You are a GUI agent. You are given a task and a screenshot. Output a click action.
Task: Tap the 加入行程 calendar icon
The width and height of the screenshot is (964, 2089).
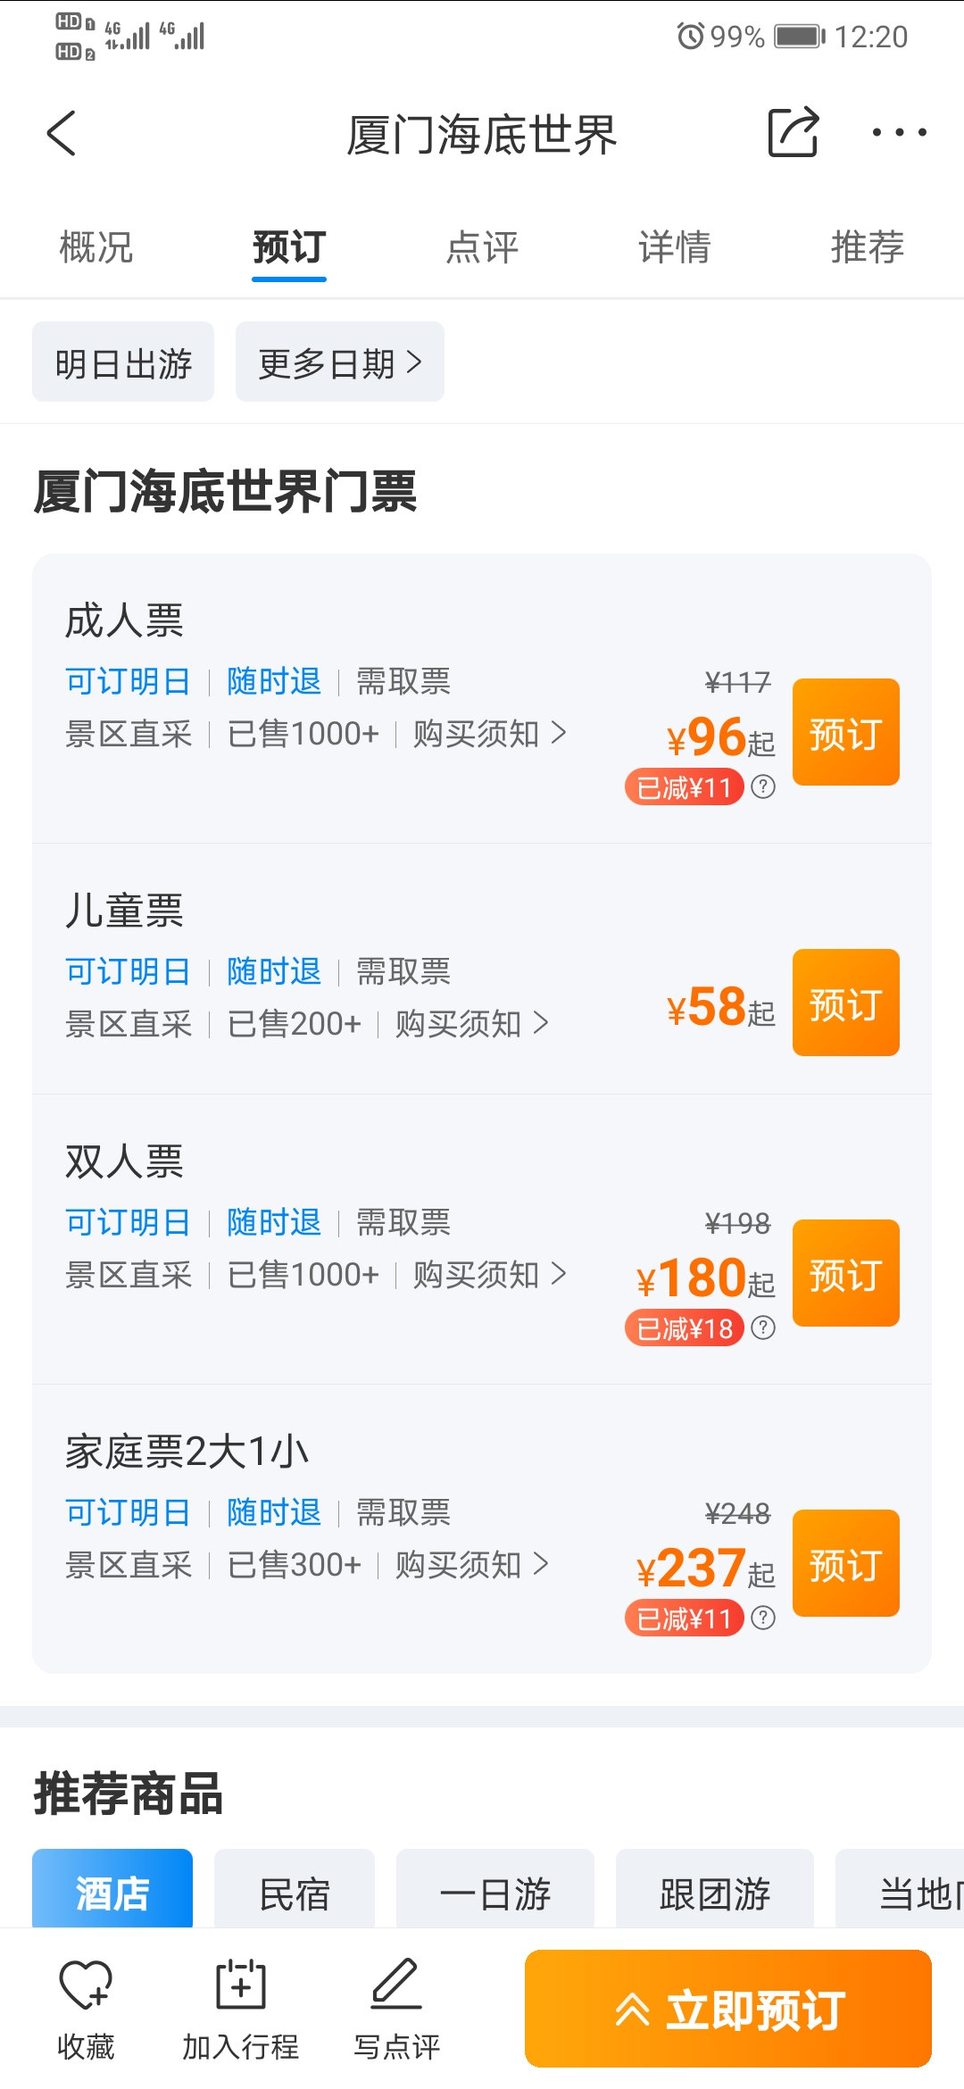click(241, 1985)
